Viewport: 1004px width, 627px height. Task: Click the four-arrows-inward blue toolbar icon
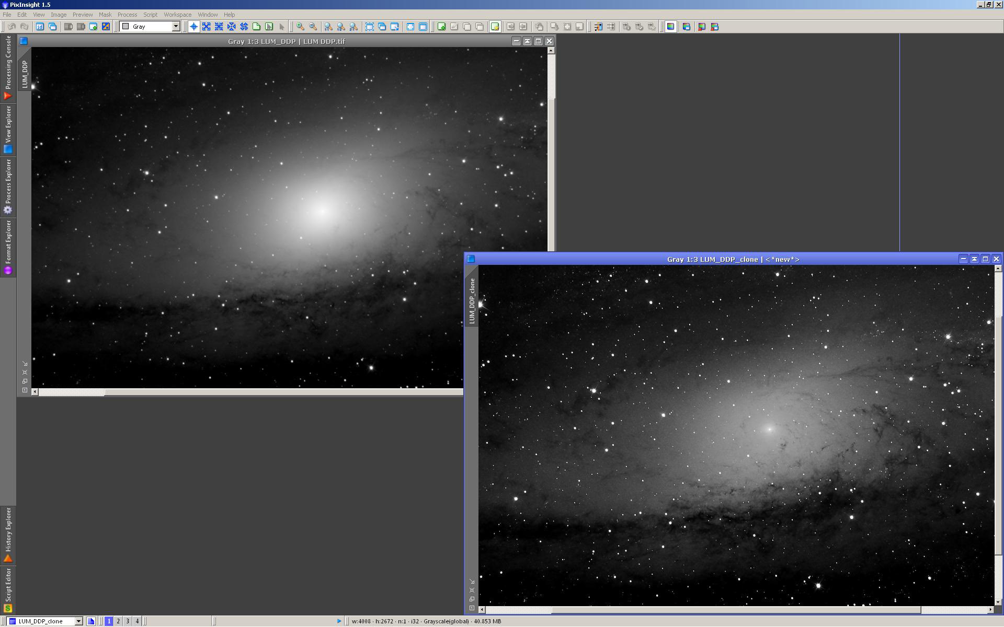coord(219,27)
